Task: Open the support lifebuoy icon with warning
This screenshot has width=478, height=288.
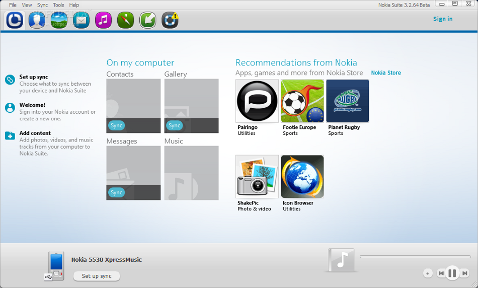Action: pos(170,21)
